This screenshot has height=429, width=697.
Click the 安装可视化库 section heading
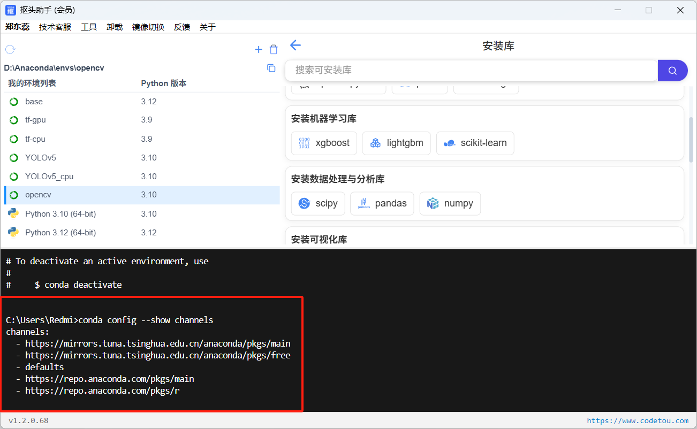(x=319, y=240)
